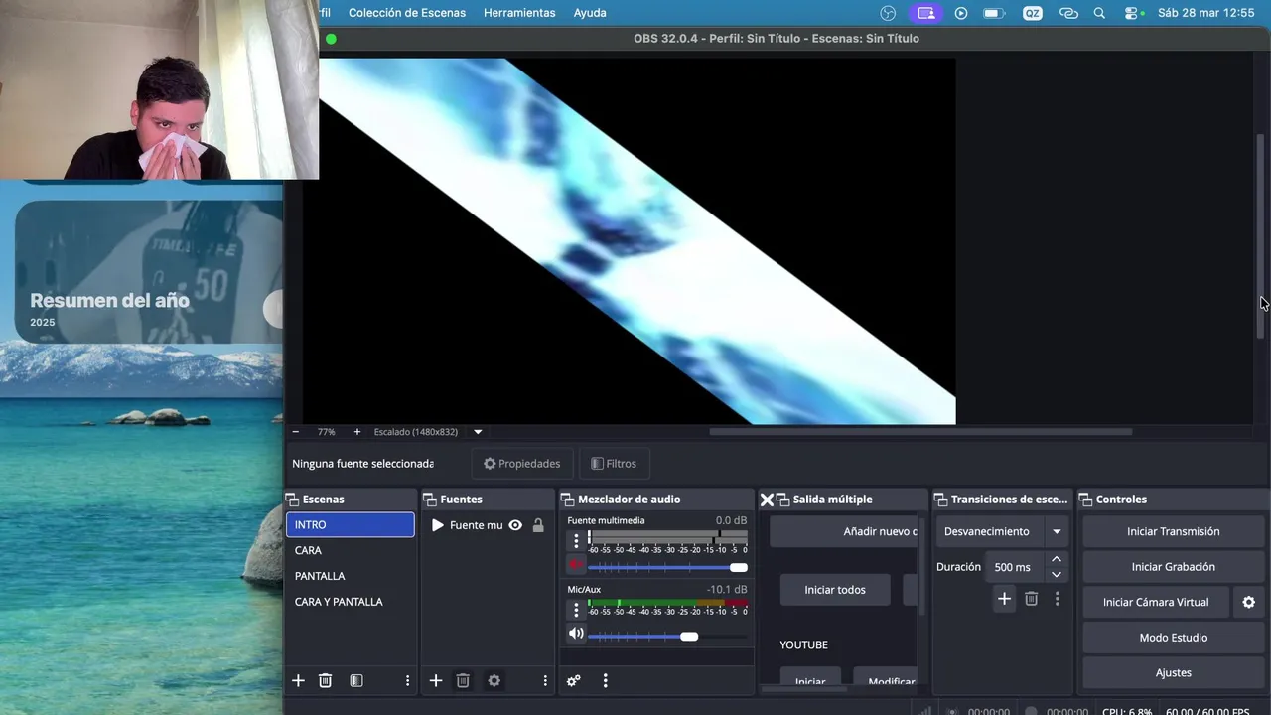Increase Duración with up stepper arrow

(x=1057, y=560)
